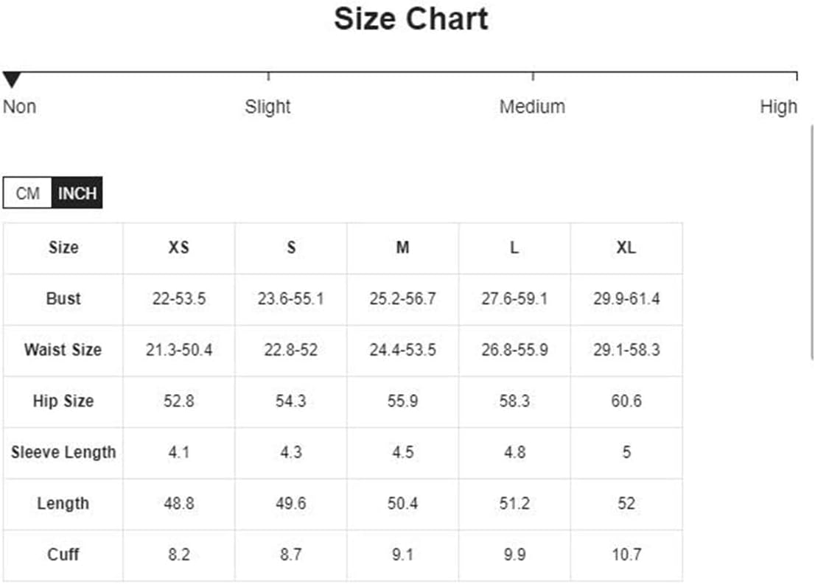Click the Waist Size row label

(x=63, y=350)
